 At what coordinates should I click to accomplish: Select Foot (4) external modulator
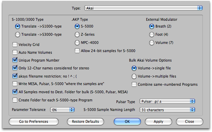(152, 34)
